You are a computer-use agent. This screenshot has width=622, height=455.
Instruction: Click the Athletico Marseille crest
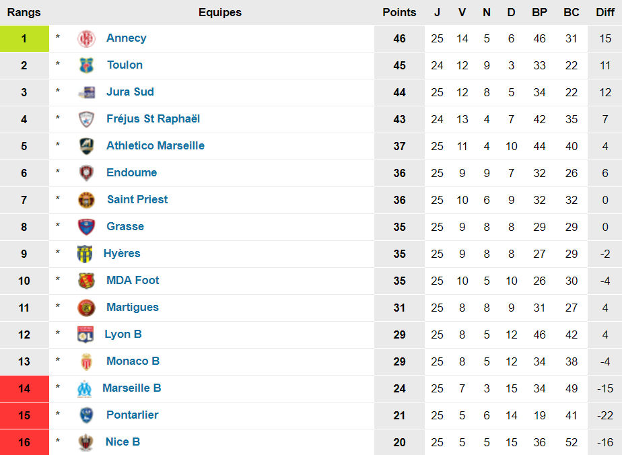(86, 146)
